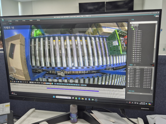Image resolution: width=166 pixels, height=124 pixels.
Task: Open the 정보 menu
Action: [x=38, y=20]
